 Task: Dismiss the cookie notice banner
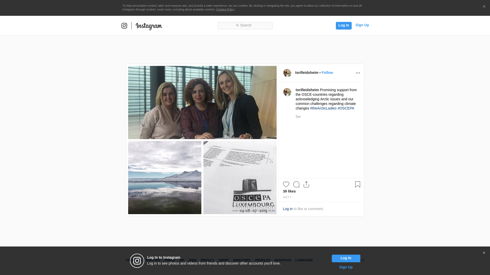click(x=484, y=7)
